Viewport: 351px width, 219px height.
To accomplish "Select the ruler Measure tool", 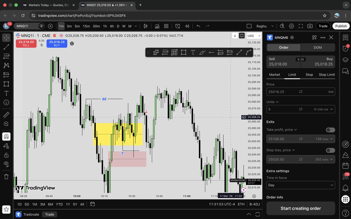I will click(x=6, y=115).
